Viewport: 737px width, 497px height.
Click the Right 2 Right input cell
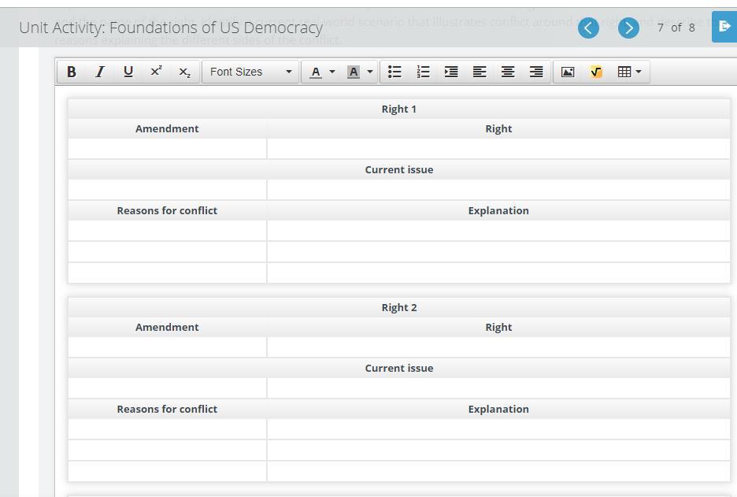coord(498,347)
